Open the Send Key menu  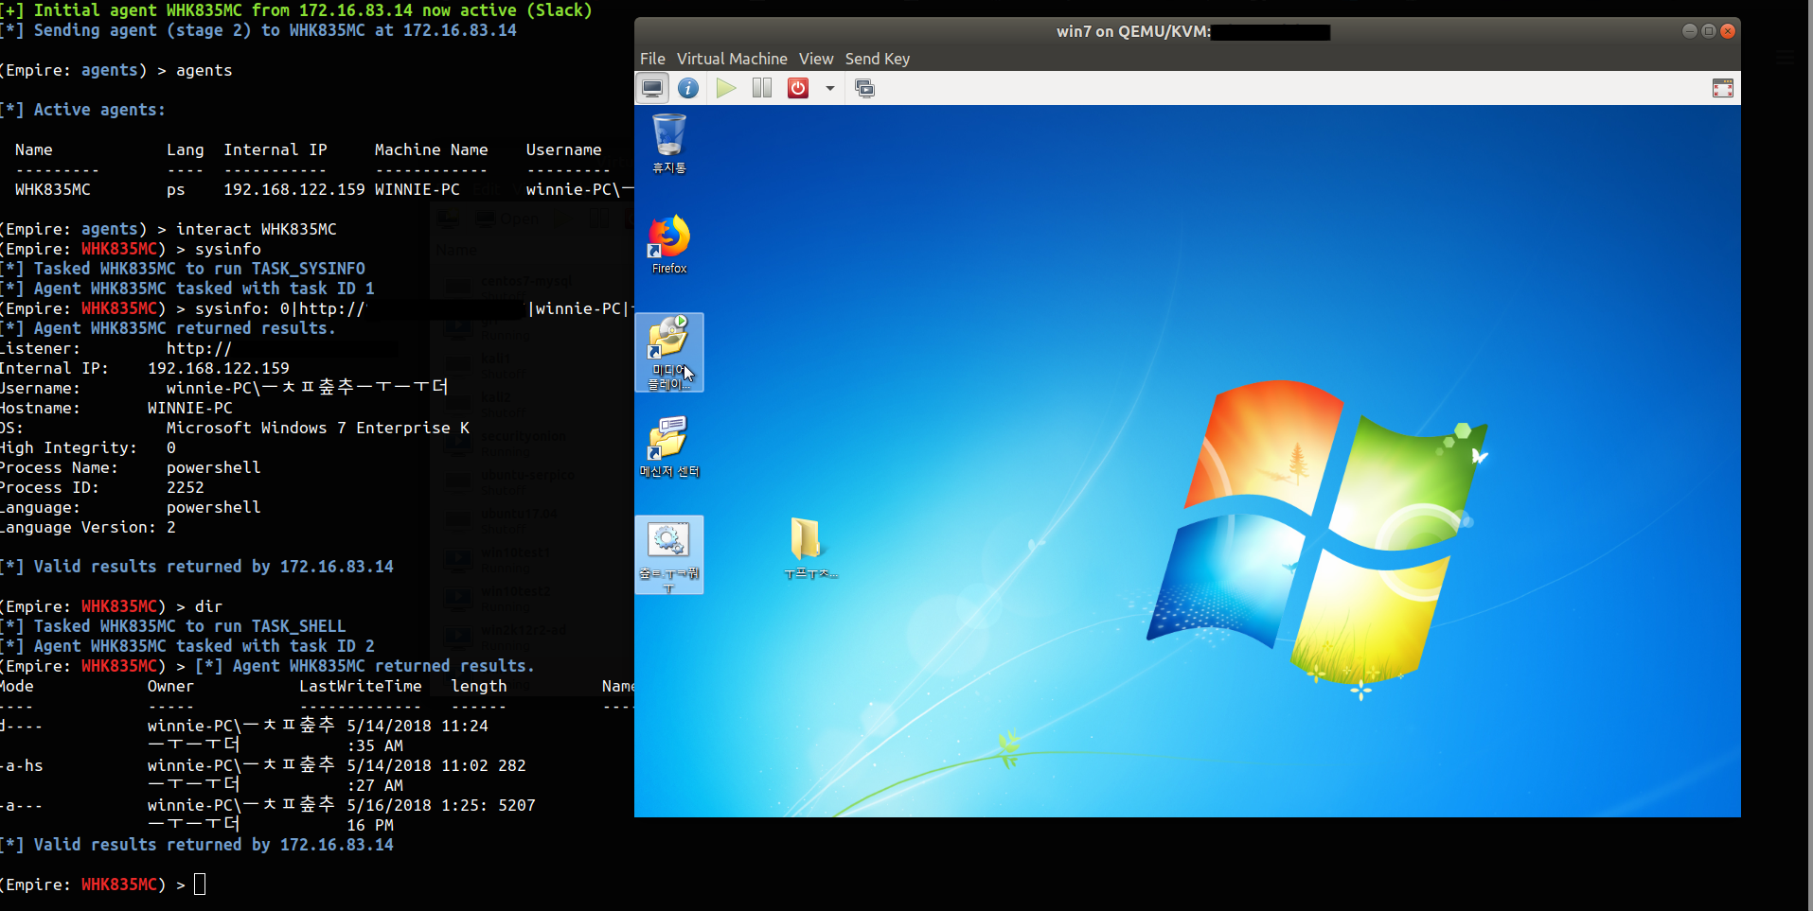point(877,59)
